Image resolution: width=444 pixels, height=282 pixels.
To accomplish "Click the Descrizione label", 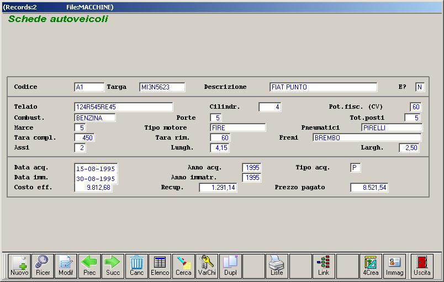I will [225, 87].
